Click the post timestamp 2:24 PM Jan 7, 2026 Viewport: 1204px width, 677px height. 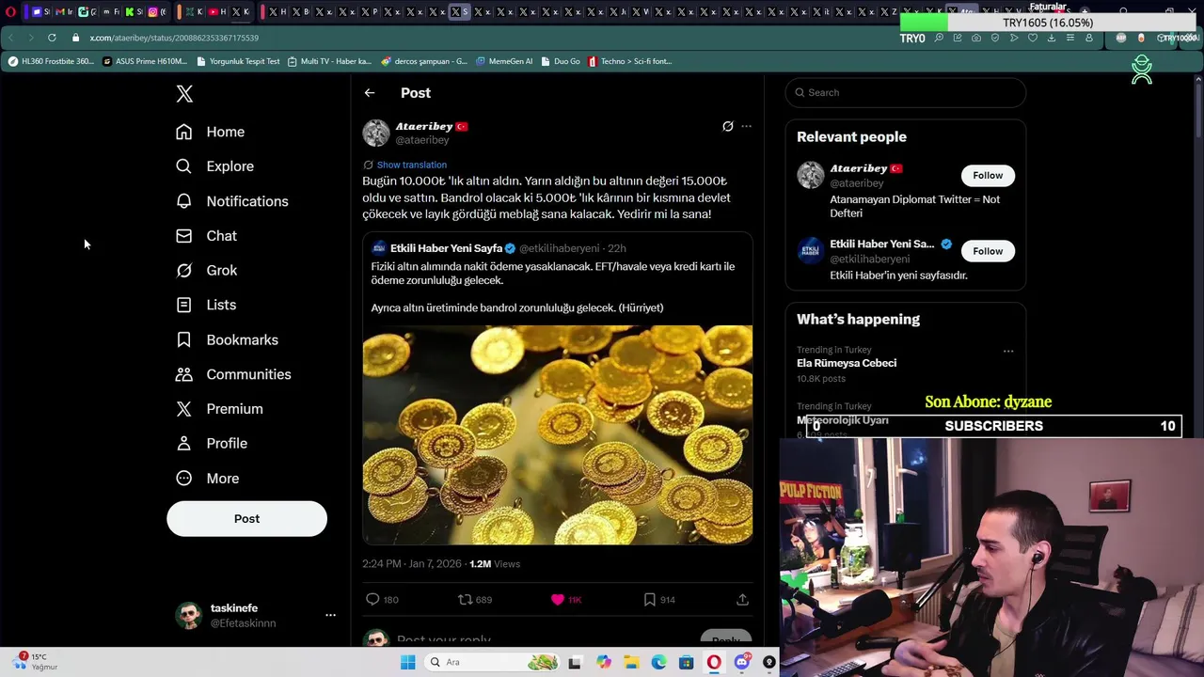[412, 563]
